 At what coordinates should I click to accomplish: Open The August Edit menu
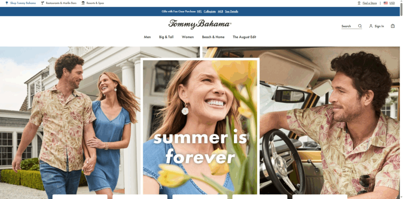244,37
